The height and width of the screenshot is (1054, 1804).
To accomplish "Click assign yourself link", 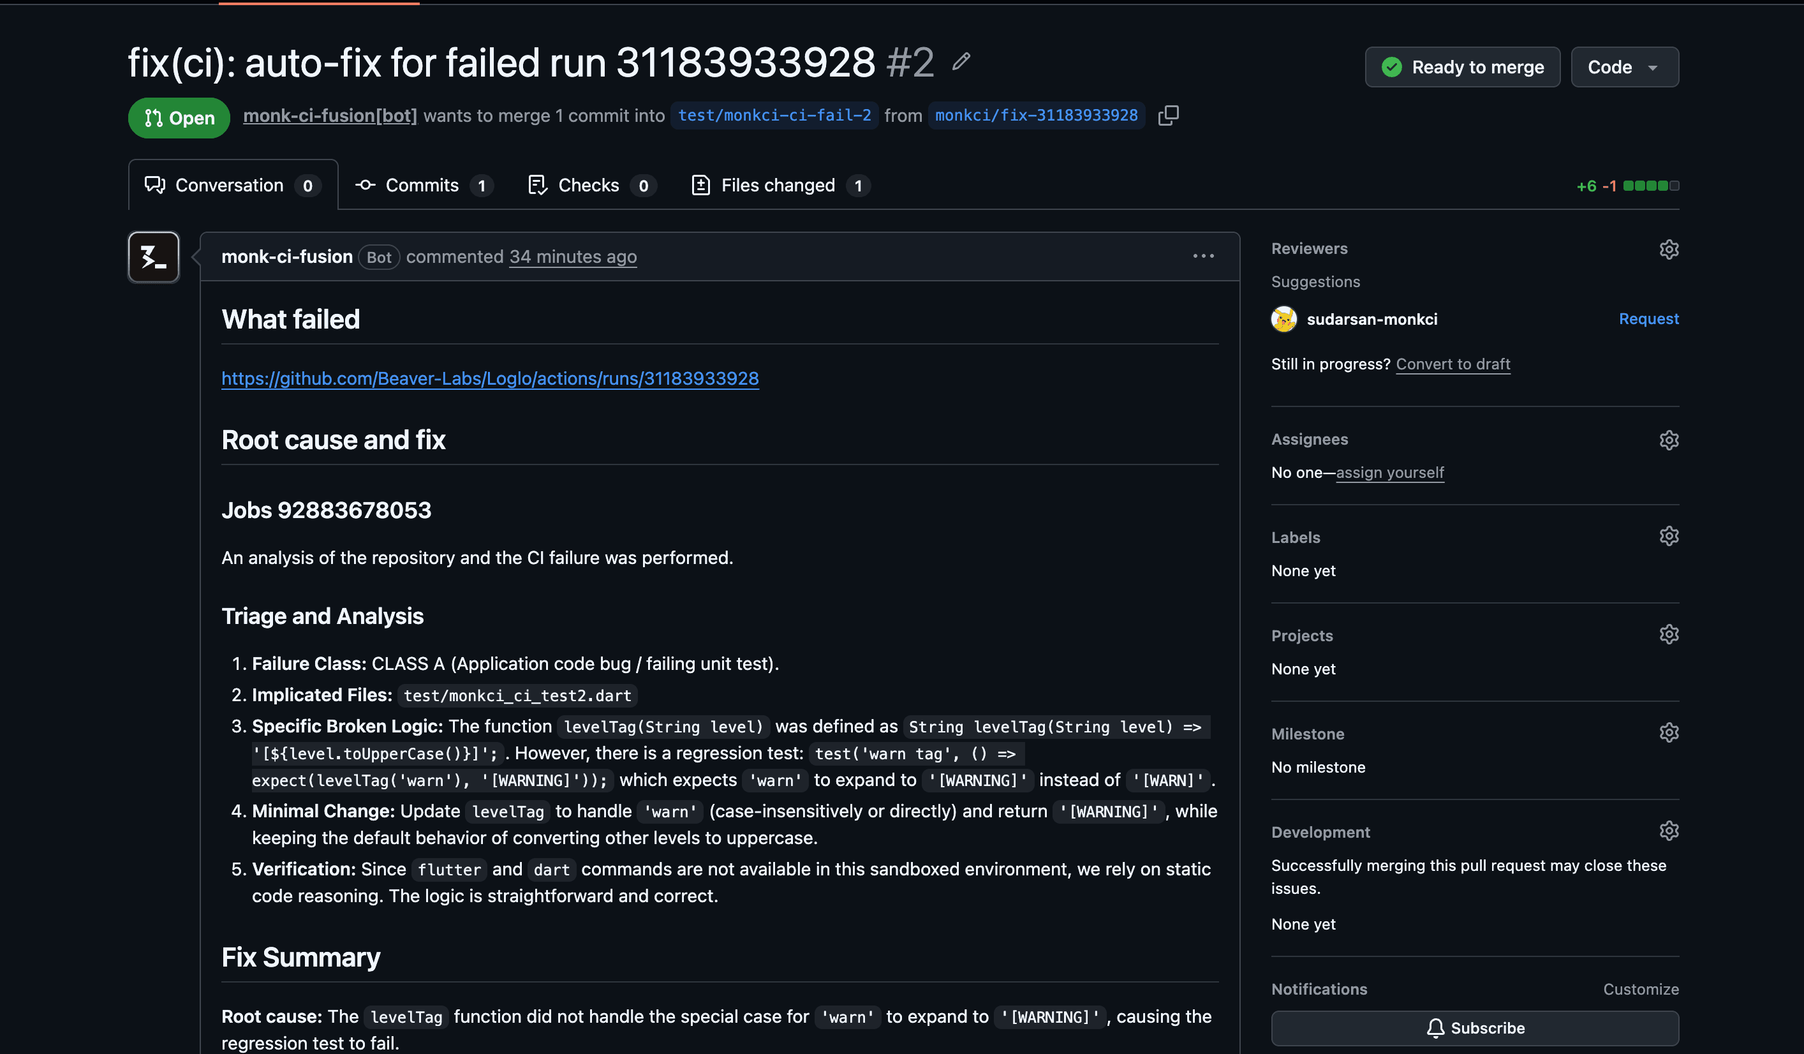I will (x=1390, y=473).
